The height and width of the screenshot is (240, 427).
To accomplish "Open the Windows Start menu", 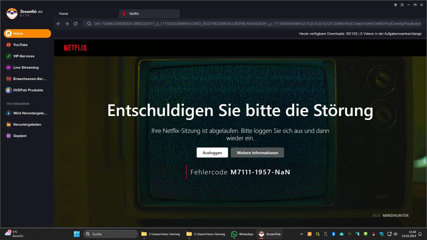I will [77, 234].
